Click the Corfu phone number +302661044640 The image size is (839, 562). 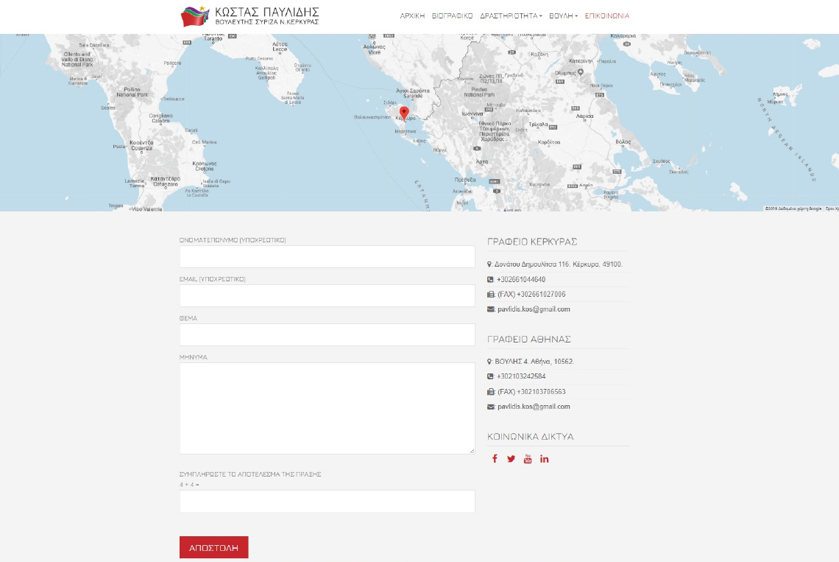[521, 279]
